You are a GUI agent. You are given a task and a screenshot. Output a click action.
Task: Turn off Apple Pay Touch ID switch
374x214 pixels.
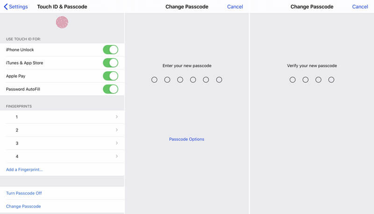110,76
